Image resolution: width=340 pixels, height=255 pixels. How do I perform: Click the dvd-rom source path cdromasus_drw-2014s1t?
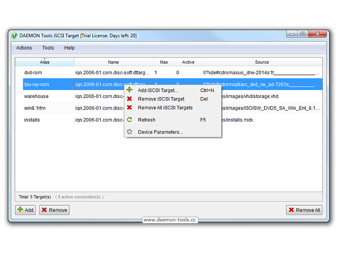261,73
